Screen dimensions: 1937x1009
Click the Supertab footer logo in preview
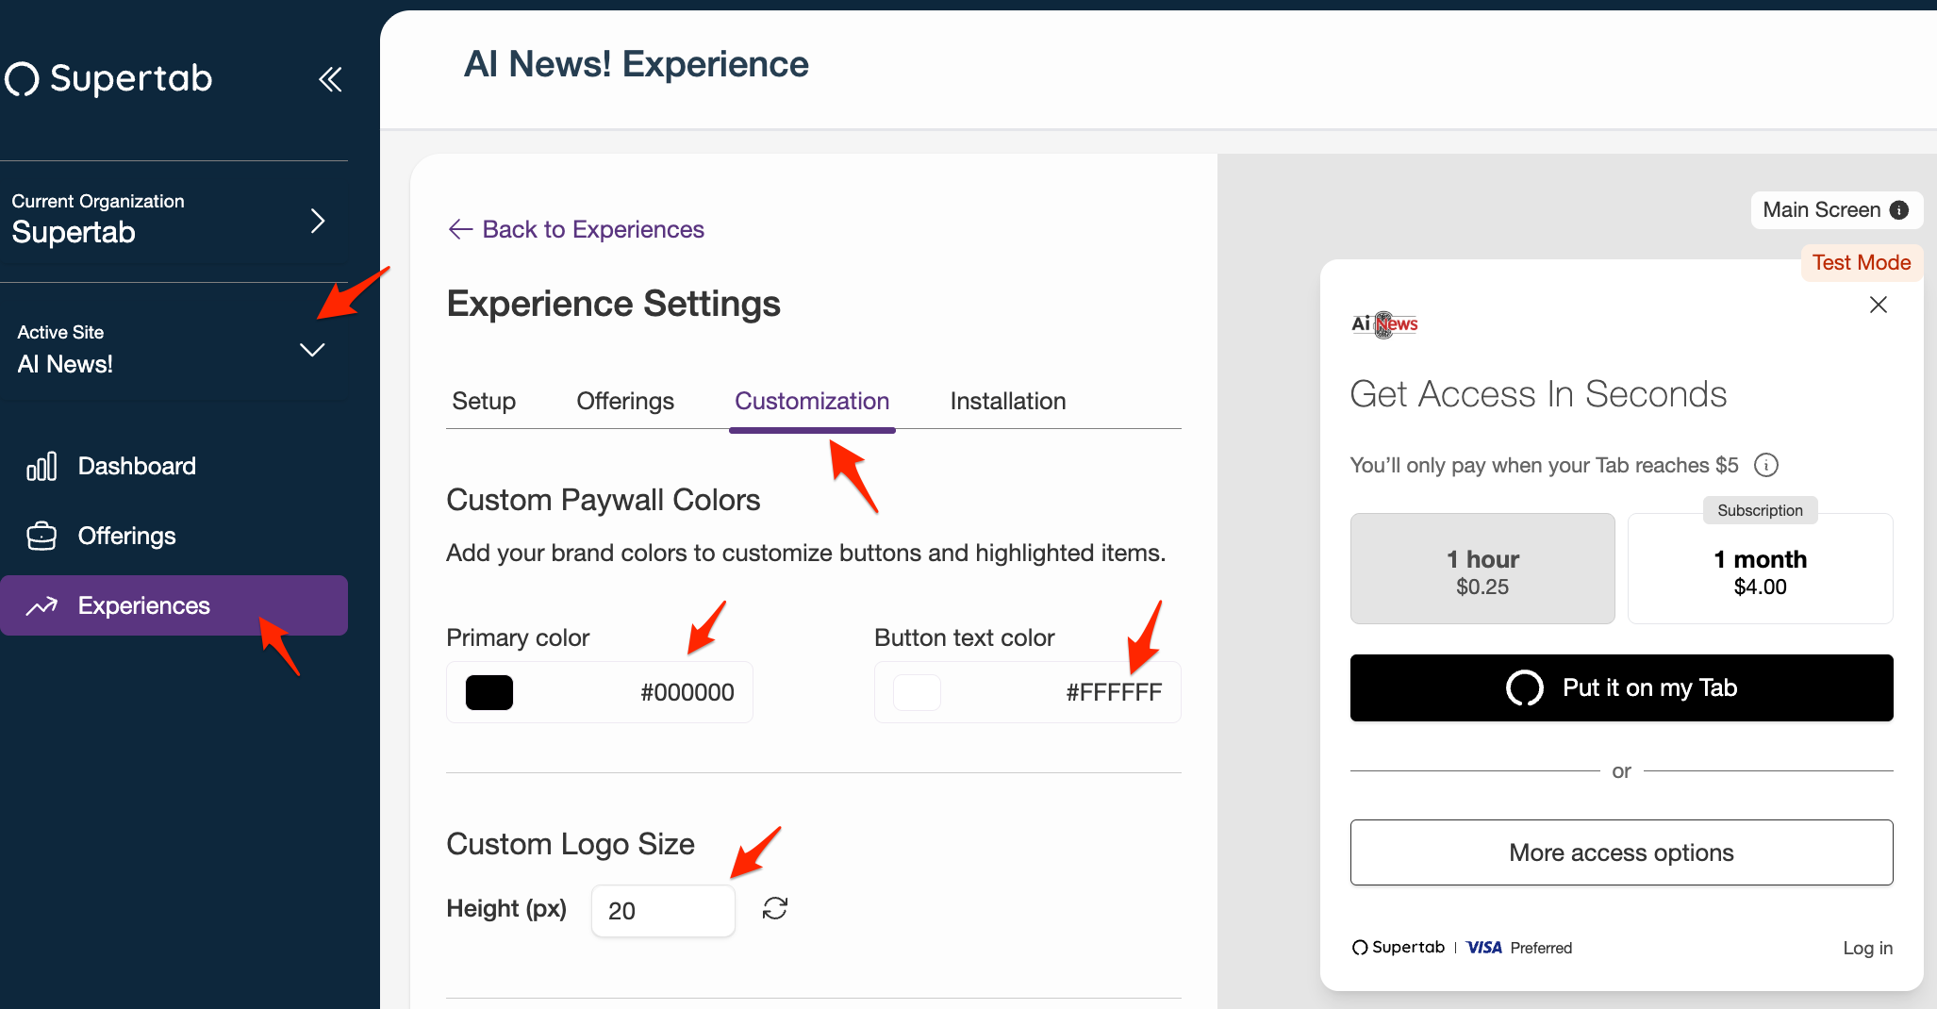pos(1398,948)
